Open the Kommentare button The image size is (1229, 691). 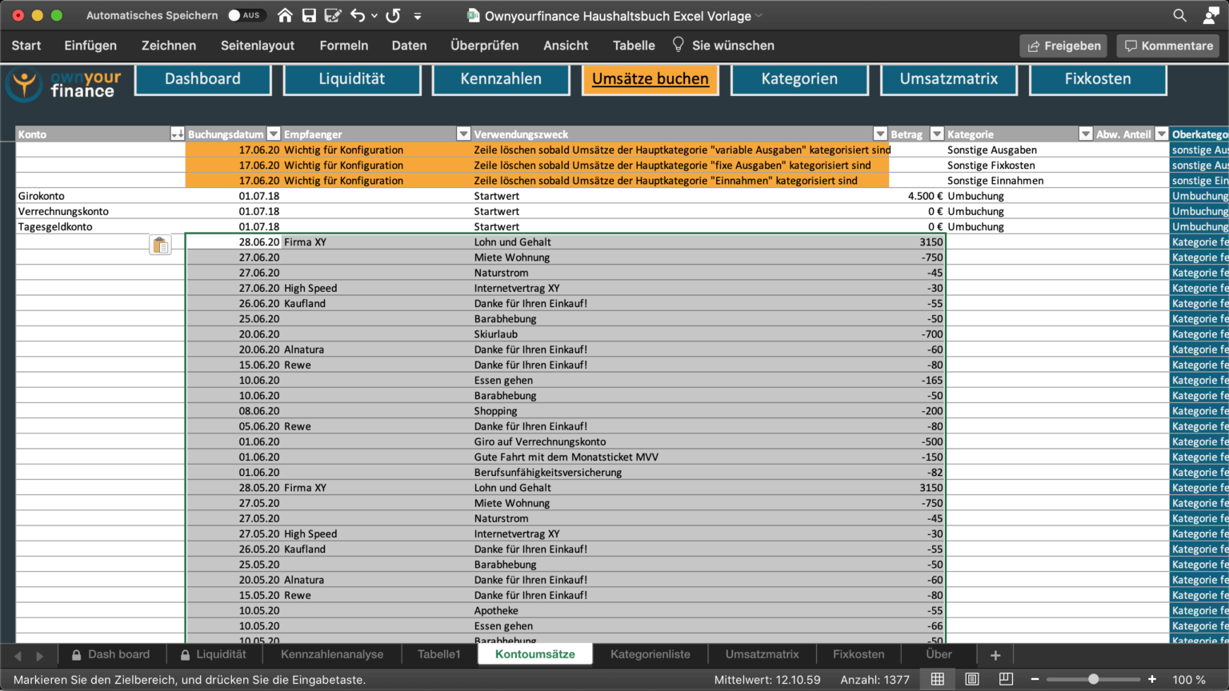click(1168, 46)
